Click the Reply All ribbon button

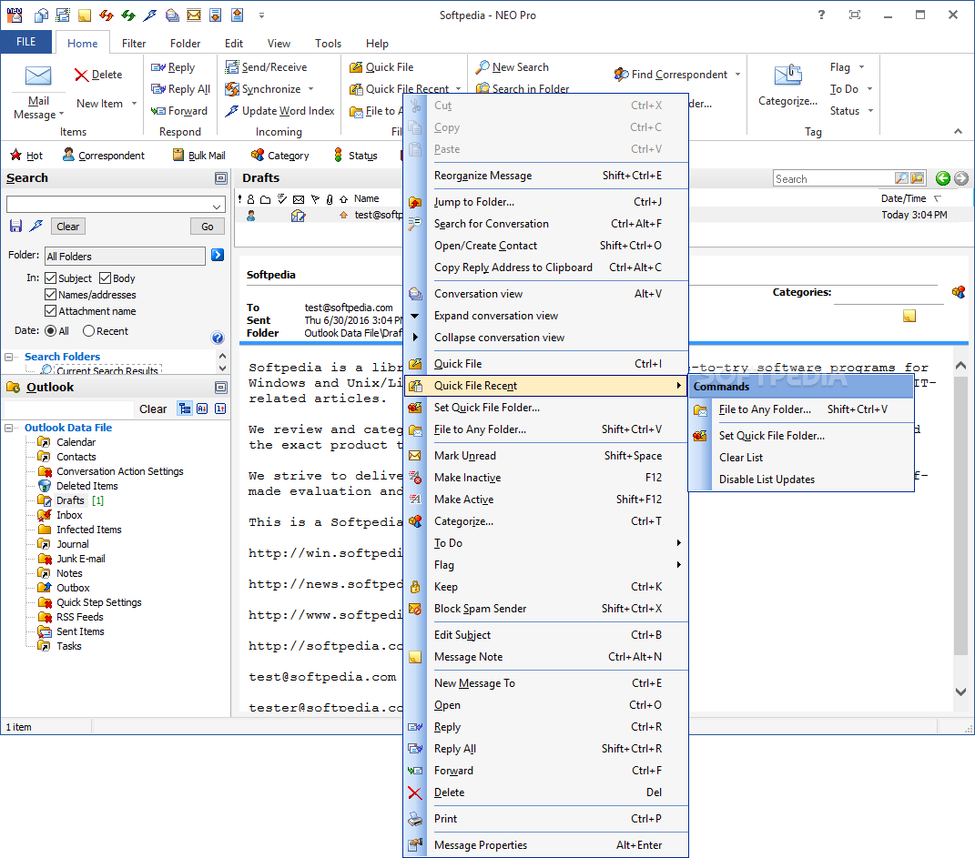click(181, 89)
